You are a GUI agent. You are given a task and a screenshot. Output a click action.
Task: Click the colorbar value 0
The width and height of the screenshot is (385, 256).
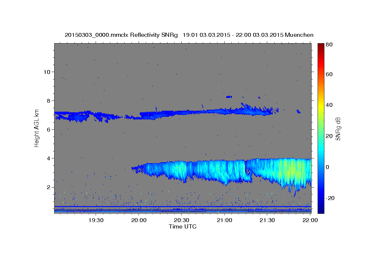coord(327,167)
